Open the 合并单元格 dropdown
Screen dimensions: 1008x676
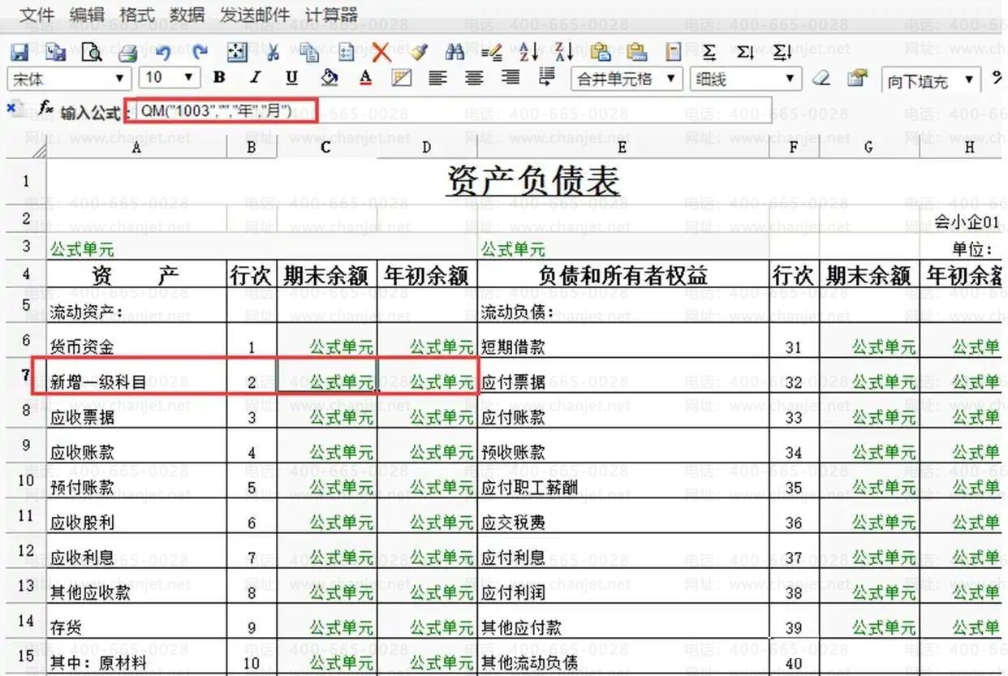tap(627, 79)
